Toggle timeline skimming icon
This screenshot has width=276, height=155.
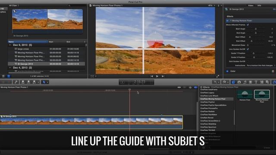pos(179,87)
